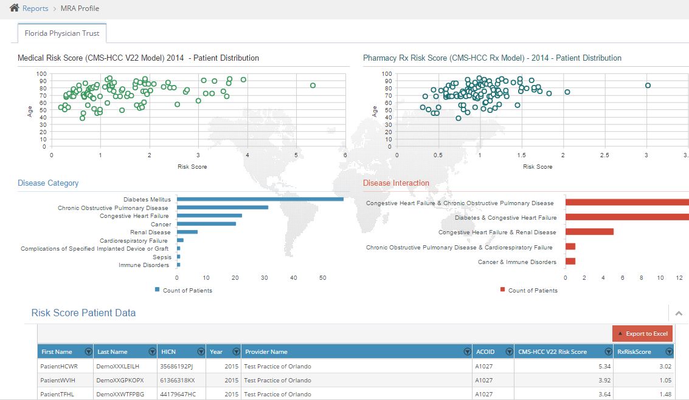Open the CMS-HCC V22 Risk Score filter
The width and height of the screenshot is (689, 400).
607,351
